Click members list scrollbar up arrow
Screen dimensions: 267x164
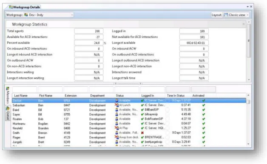(248, 95)
